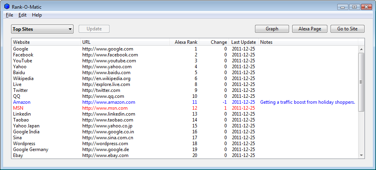Screen dimensions: 376x170
Task: Click the Change column header
Action: 214,42
